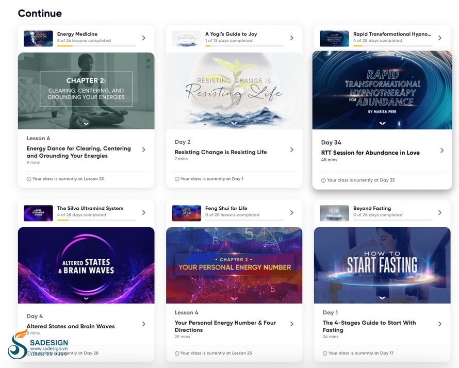Open the Energy Medicine course title
The height and width of the screenshot is (368, 459).
tap(77, 34)
